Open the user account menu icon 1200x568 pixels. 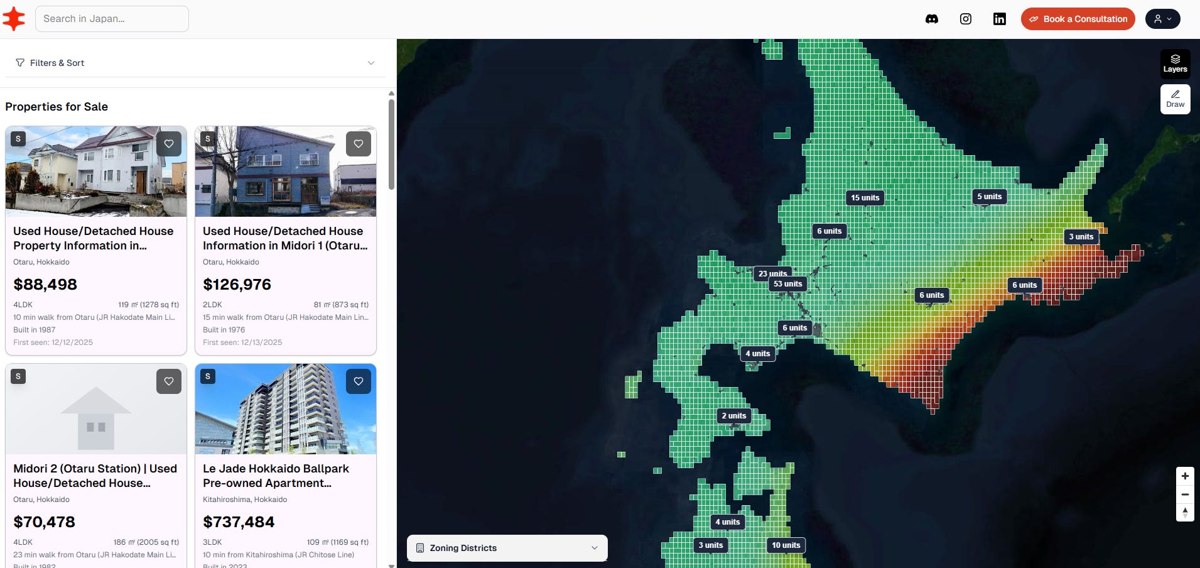1162,19
